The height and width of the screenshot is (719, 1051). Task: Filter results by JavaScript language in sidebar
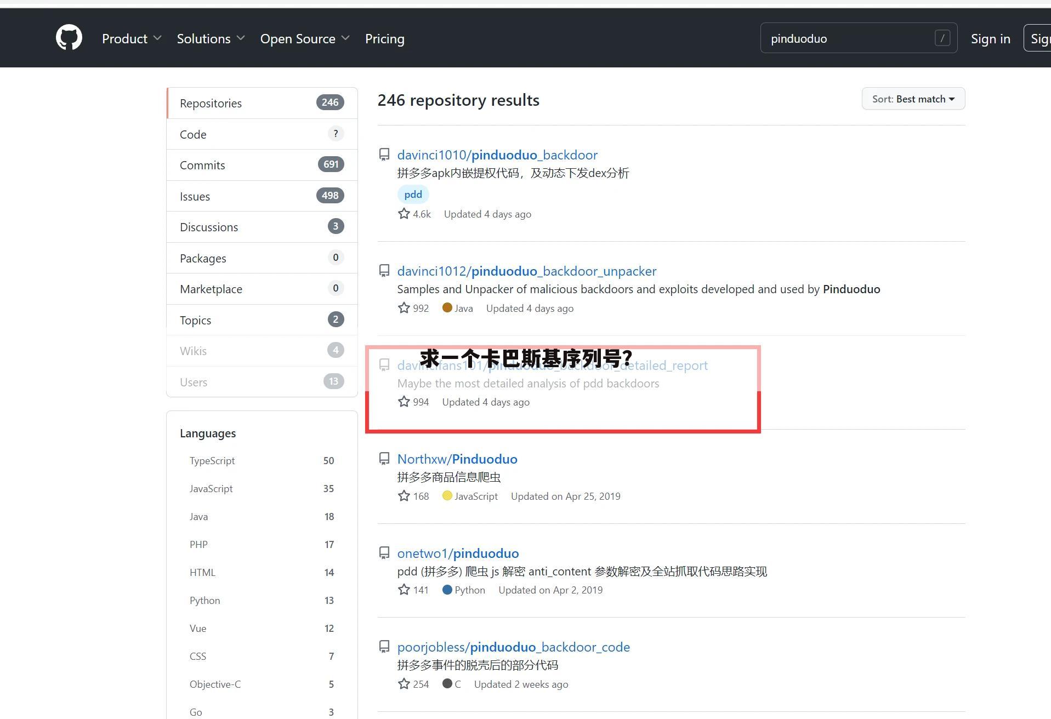pos(262,489)
